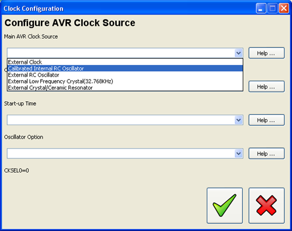Expand the Oscillator Option dropdown arrow
Image resolution: width=292 pixels, height=231 pixels.
tap(239, 153)
